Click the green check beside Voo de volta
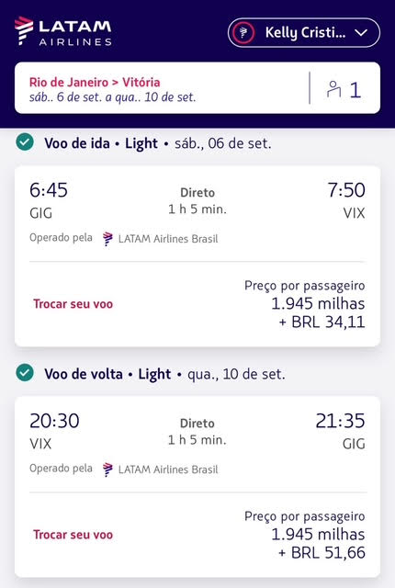395x588 pixels. (x=25, y=373)
